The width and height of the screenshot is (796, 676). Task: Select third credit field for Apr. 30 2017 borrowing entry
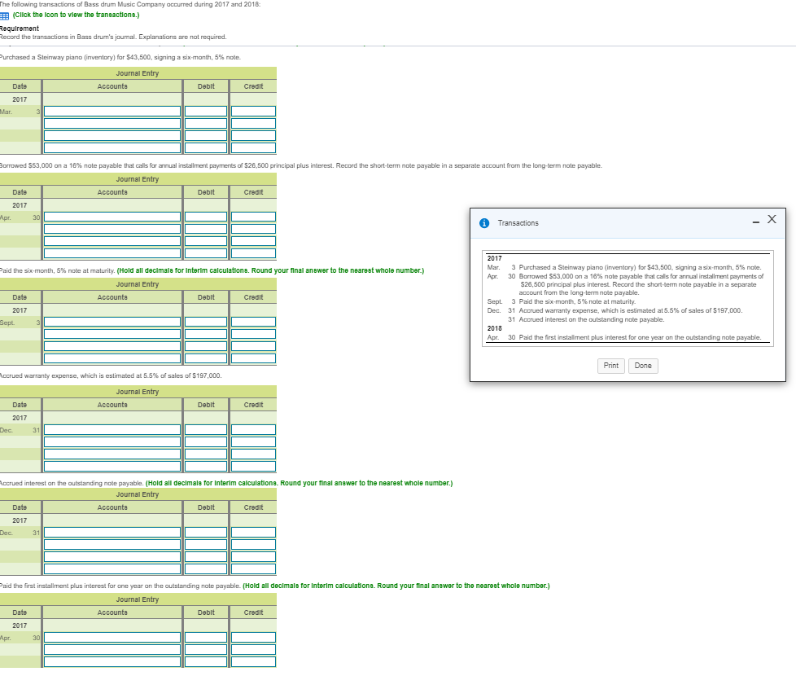[253, 241]
